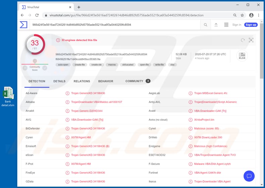Click alert icon beside Ad-Aware detection
Image resolution: width=265 pixels, height=188 pixels.
pos(67,93)
